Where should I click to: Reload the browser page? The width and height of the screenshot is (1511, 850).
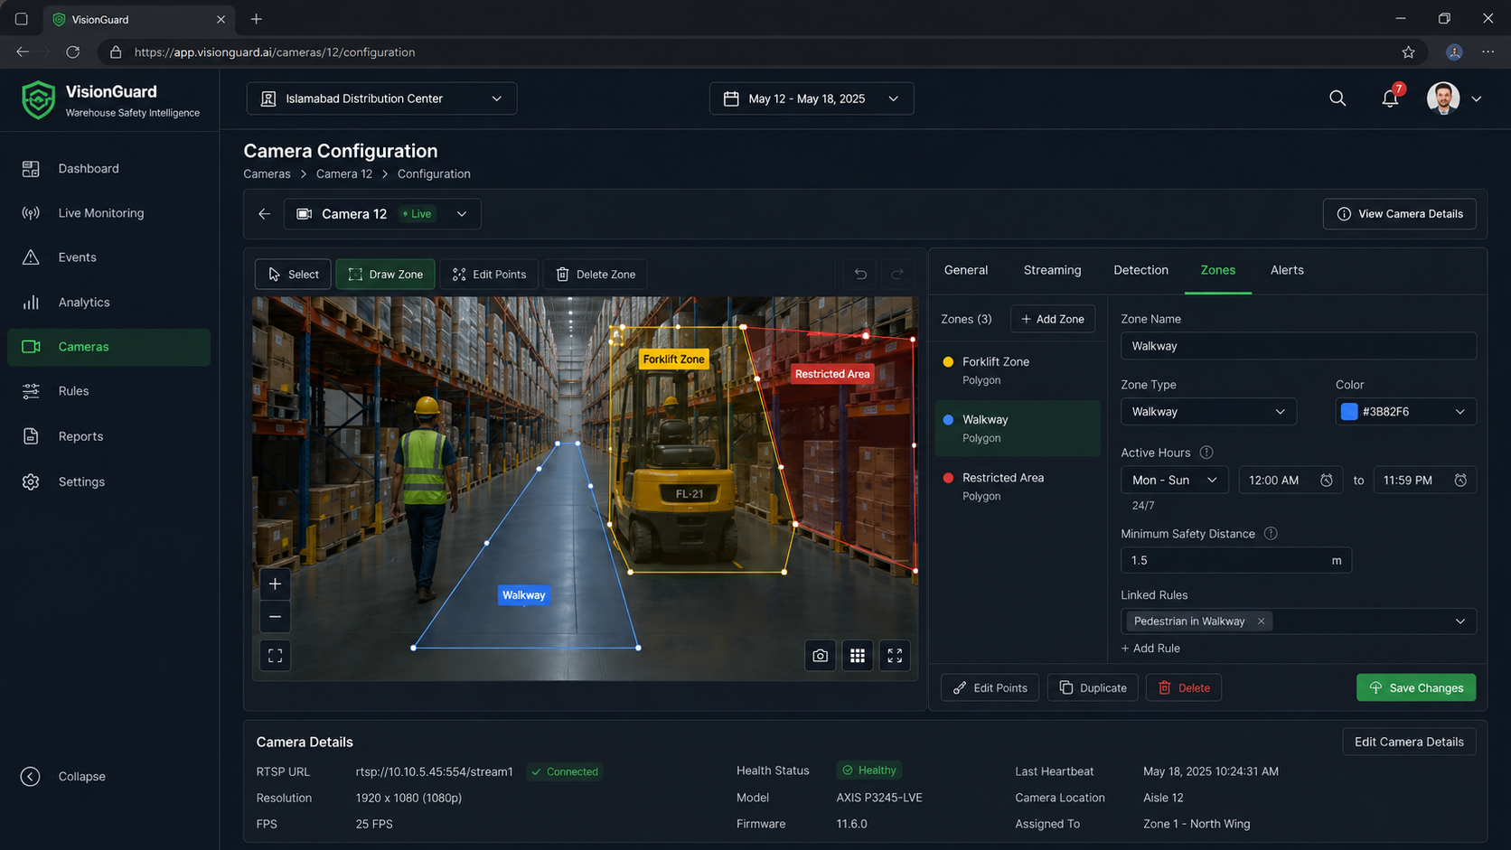click(72, 52)
